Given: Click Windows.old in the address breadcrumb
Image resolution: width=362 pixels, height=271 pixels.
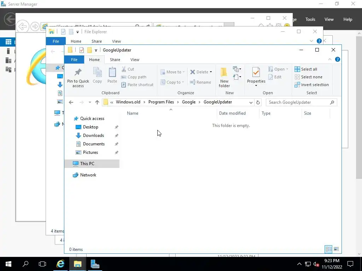Looking at the screenshot, I should [128, 102].
